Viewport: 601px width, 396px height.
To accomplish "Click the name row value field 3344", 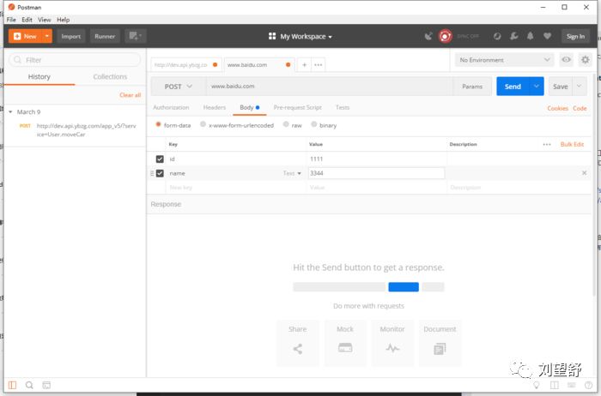I will pos(376,173).
